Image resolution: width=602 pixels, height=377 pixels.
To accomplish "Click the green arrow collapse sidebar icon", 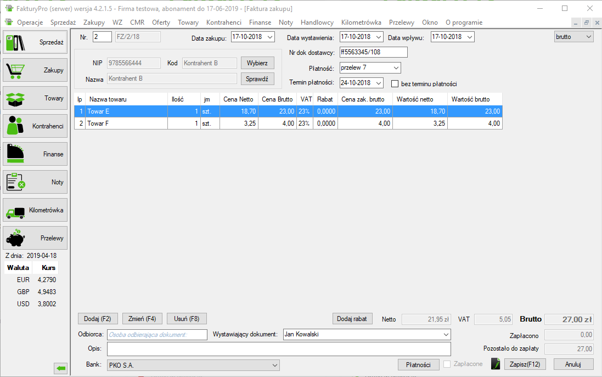I will pos(60,369).
